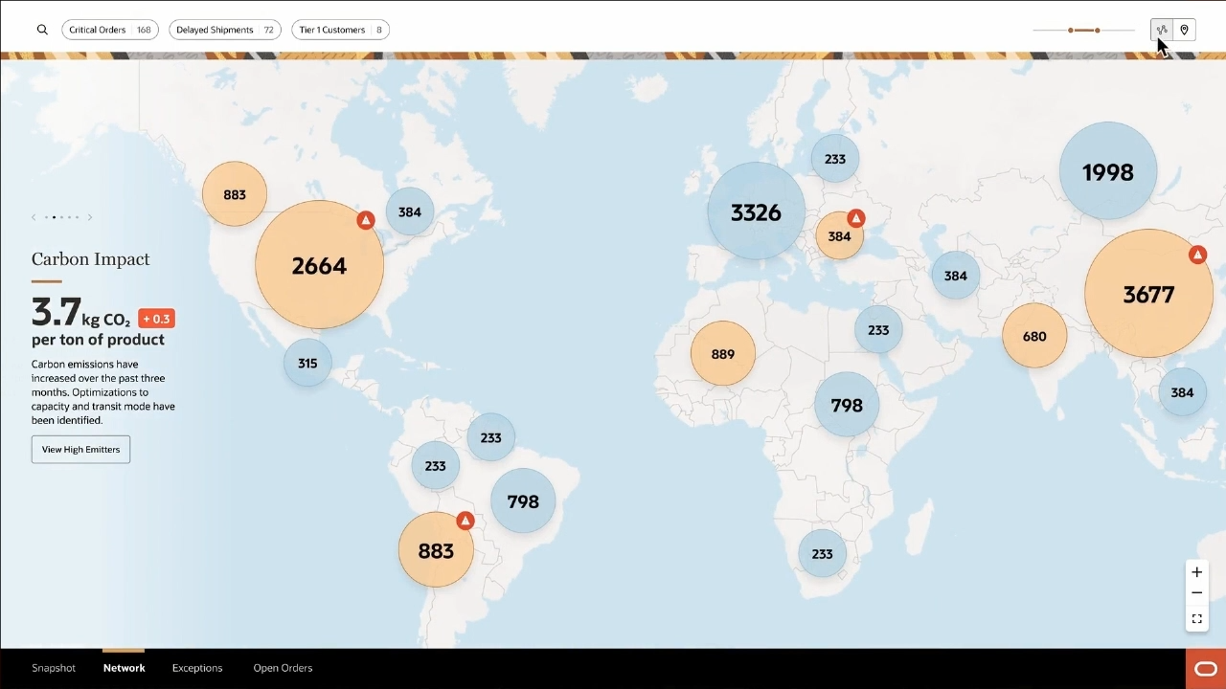1226x689 pixels.
Task: Switch to map pin view icon
Action: tap(1185, 31)
